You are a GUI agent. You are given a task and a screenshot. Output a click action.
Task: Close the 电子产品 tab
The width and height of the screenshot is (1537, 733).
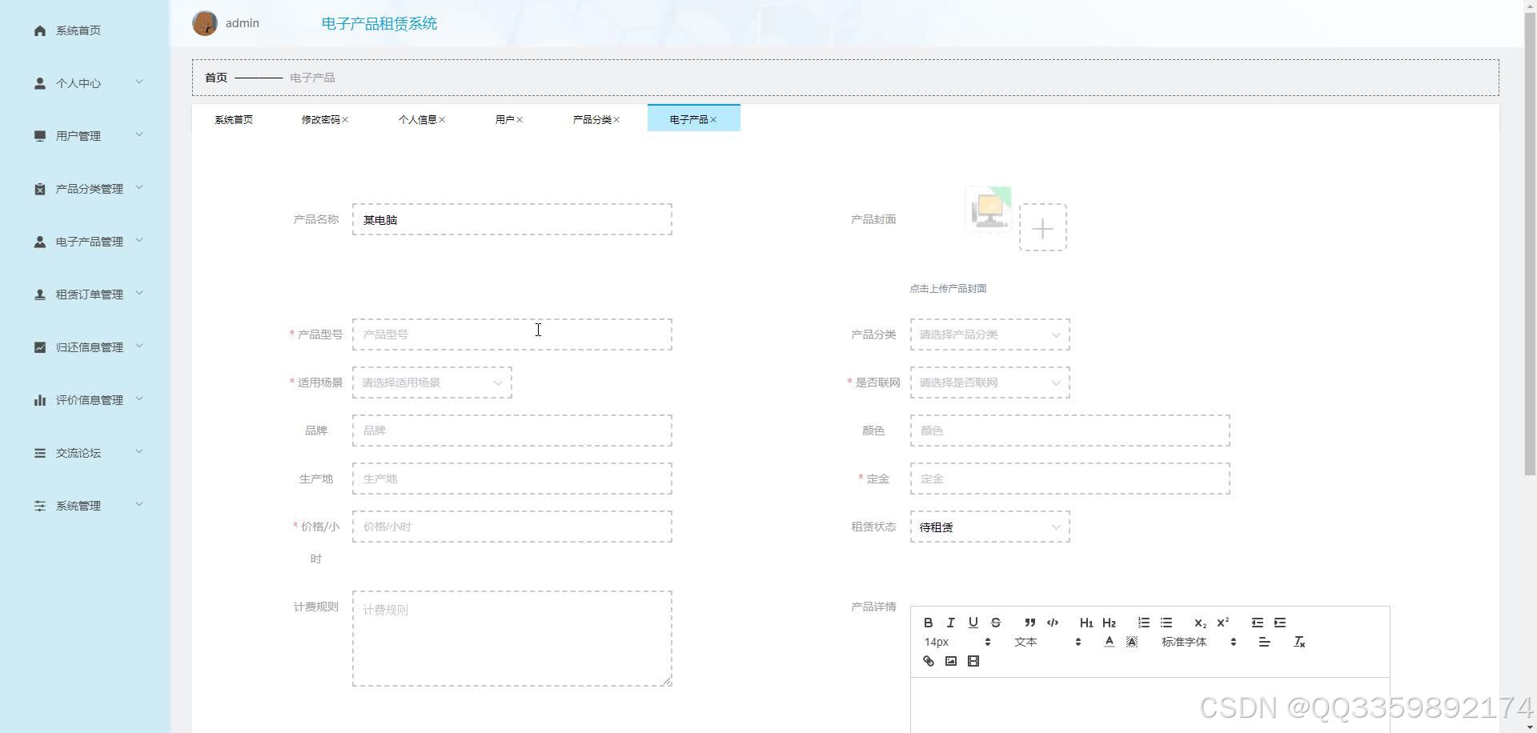pyautogui.click(x=713, y=120)
